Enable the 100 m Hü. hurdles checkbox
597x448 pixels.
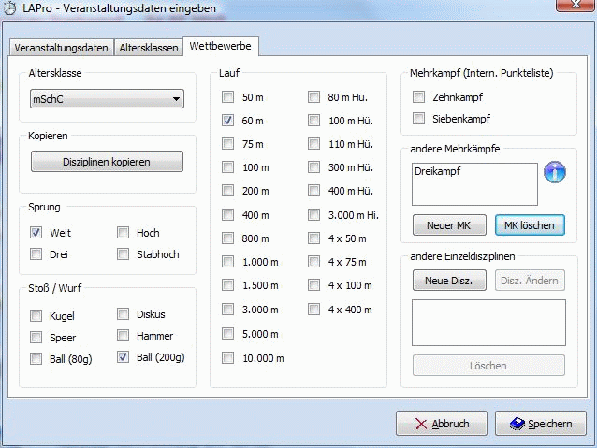(x=314, y=121)
